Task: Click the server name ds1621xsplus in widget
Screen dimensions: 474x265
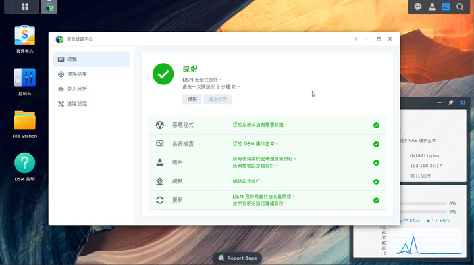Action: coord(425,155)
